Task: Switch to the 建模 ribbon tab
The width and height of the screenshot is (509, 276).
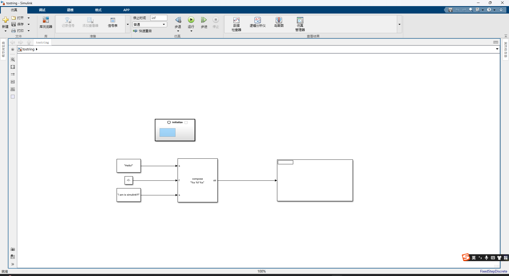Action: coord(70,10)
